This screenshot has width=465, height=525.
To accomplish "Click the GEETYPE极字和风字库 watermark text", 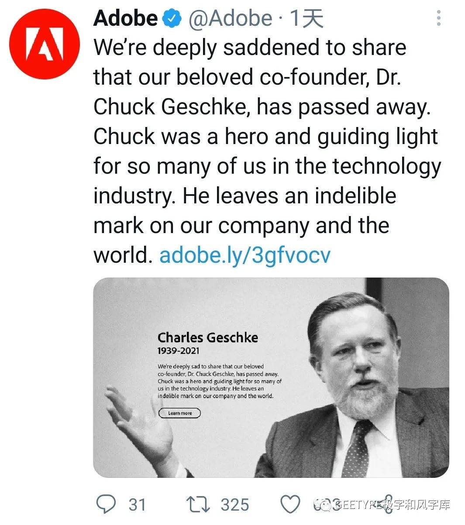I will [x=392, y=505].
